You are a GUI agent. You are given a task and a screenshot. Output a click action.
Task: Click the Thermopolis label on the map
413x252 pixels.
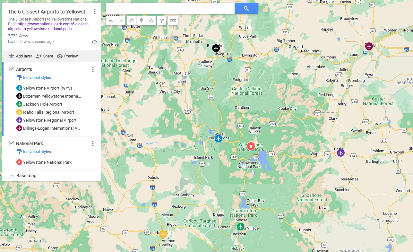pos(388,221)
